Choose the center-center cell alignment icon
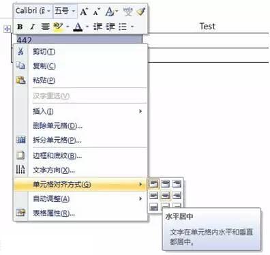Viewport: 270px width, 255px height. coord(165,196)
